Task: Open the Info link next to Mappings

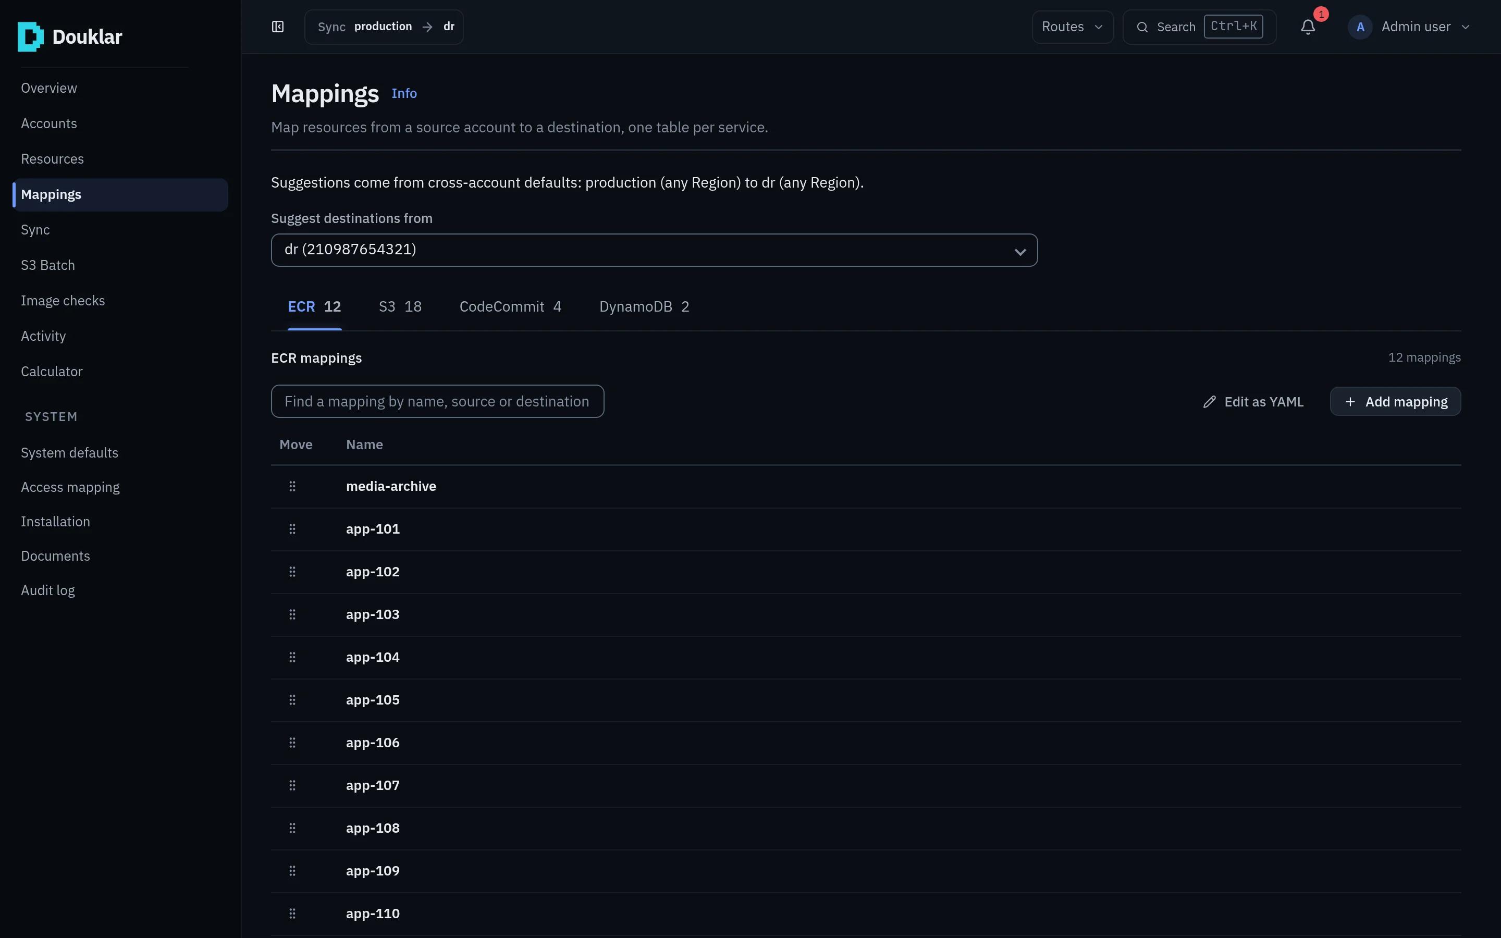Action: click(404, 94)
